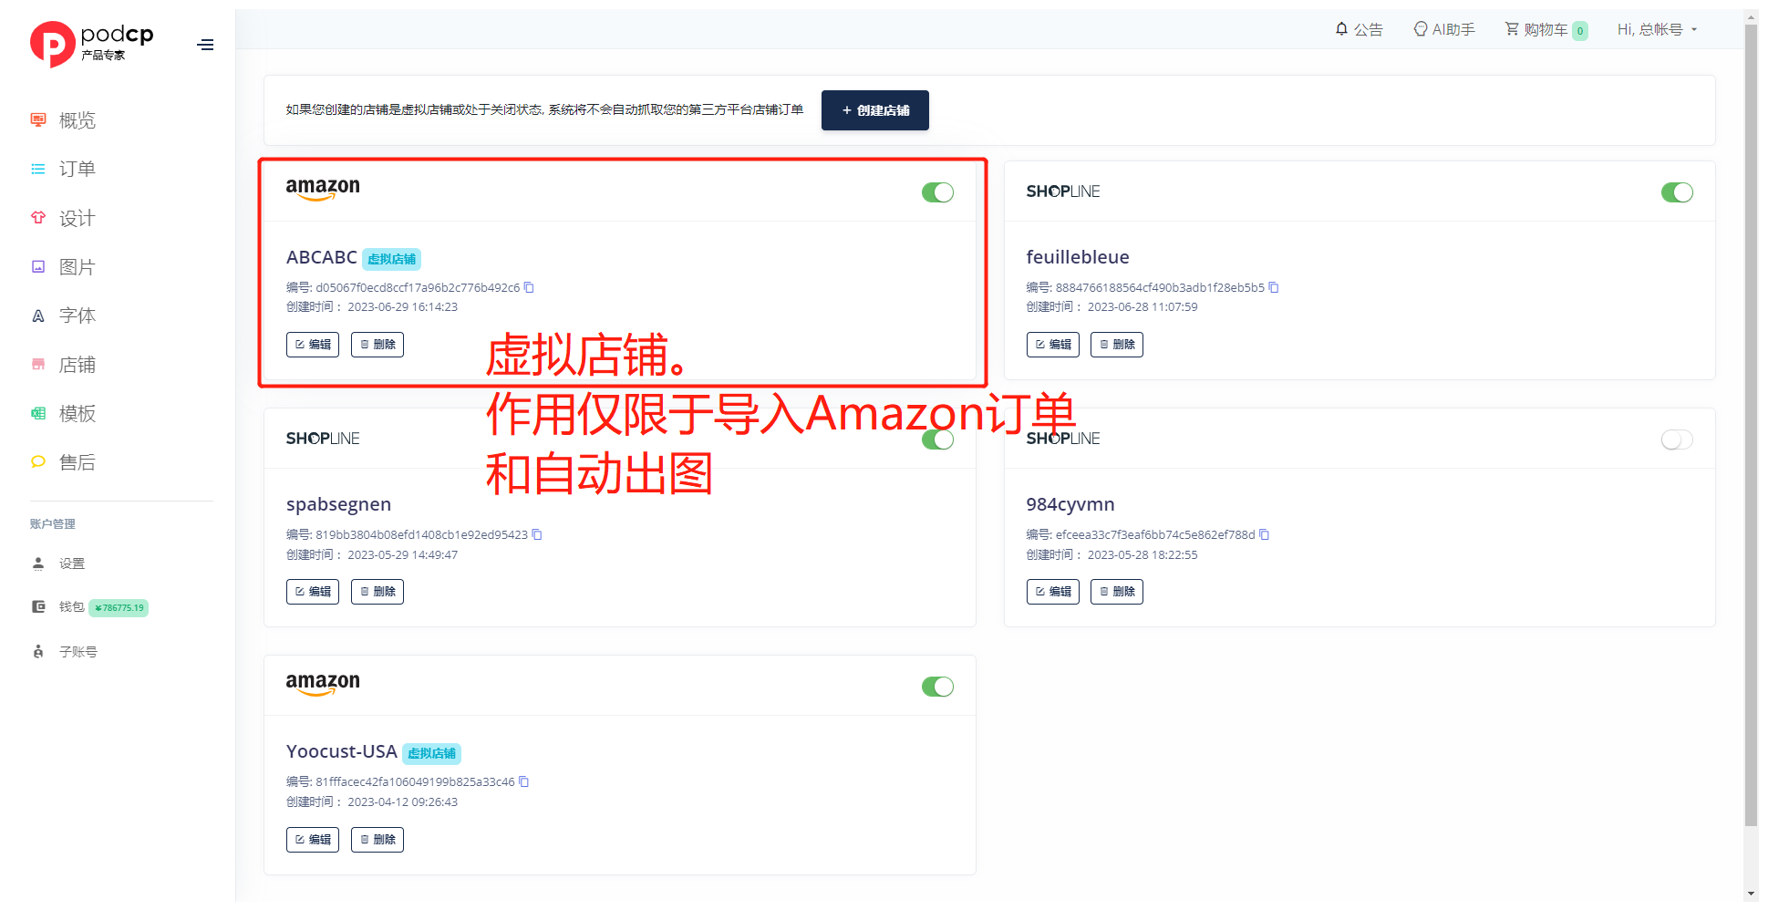This screenshot has height=910, width=1768.
Task: Click the 账户管理 section label
Action: [53, 524]
